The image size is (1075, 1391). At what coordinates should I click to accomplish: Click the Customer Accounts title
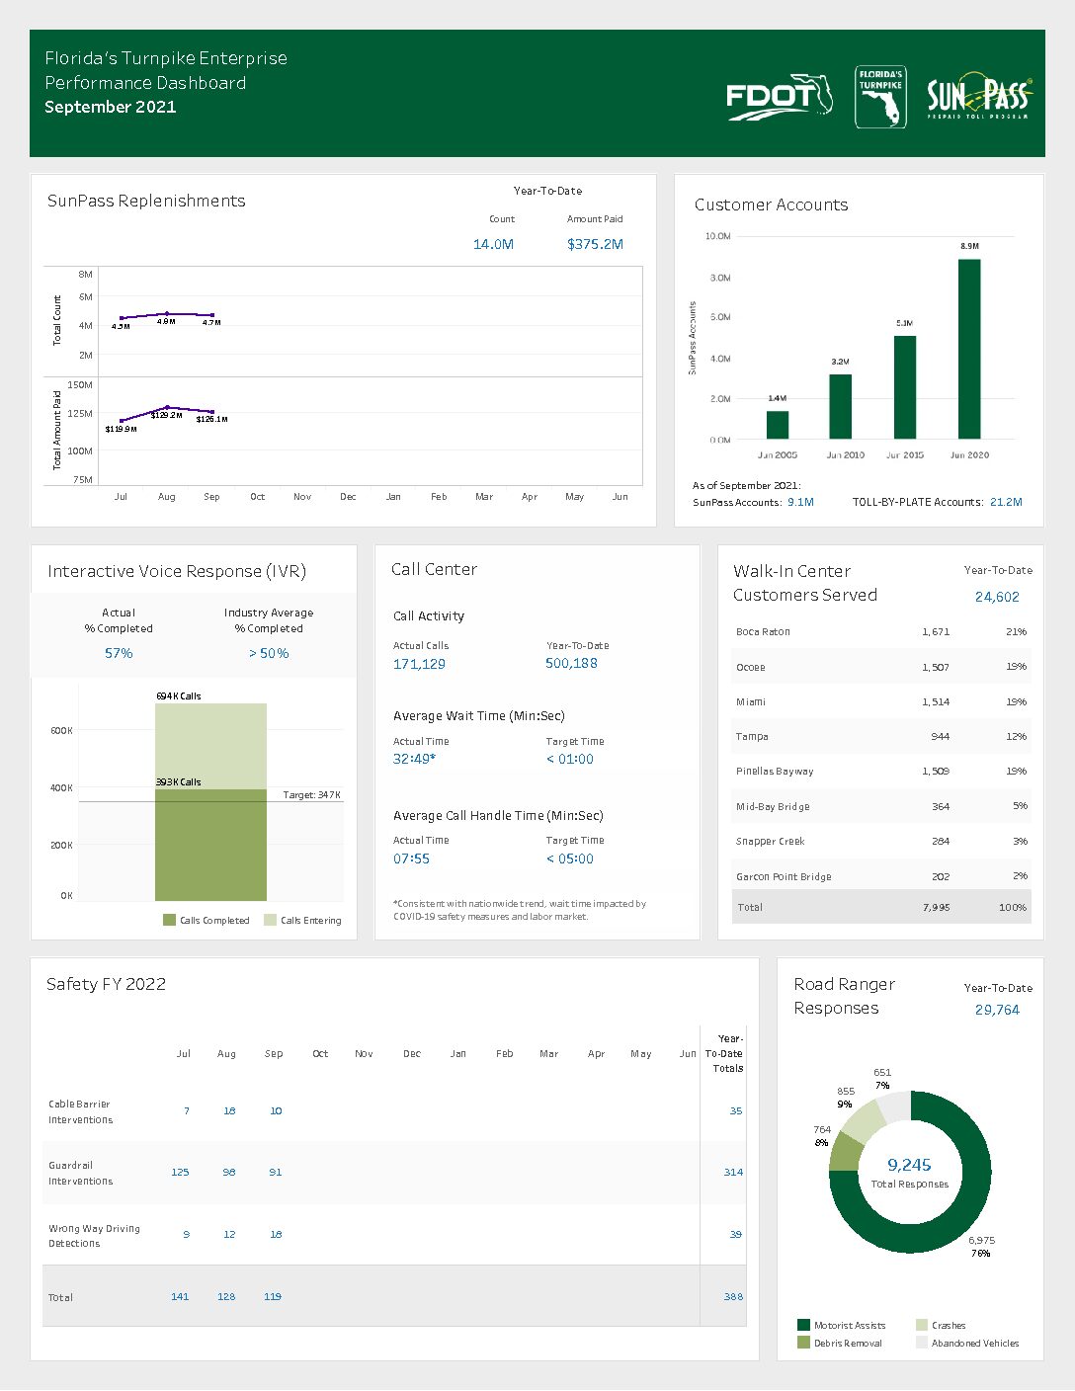click(x=771, y=205)
